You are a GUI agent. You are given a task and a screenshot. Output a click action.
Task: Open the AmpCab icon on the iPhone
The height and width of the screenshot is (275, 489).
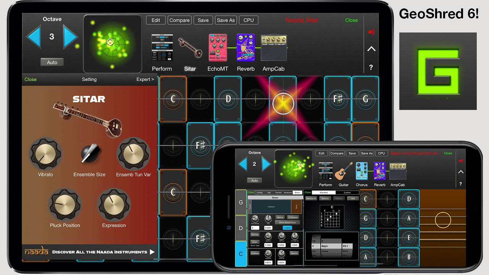coord(397,171)
